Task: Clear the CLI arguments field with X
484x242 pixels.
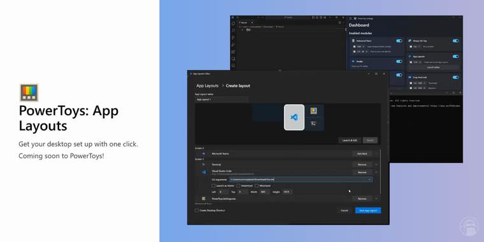Action: click(x=369, y=180)
